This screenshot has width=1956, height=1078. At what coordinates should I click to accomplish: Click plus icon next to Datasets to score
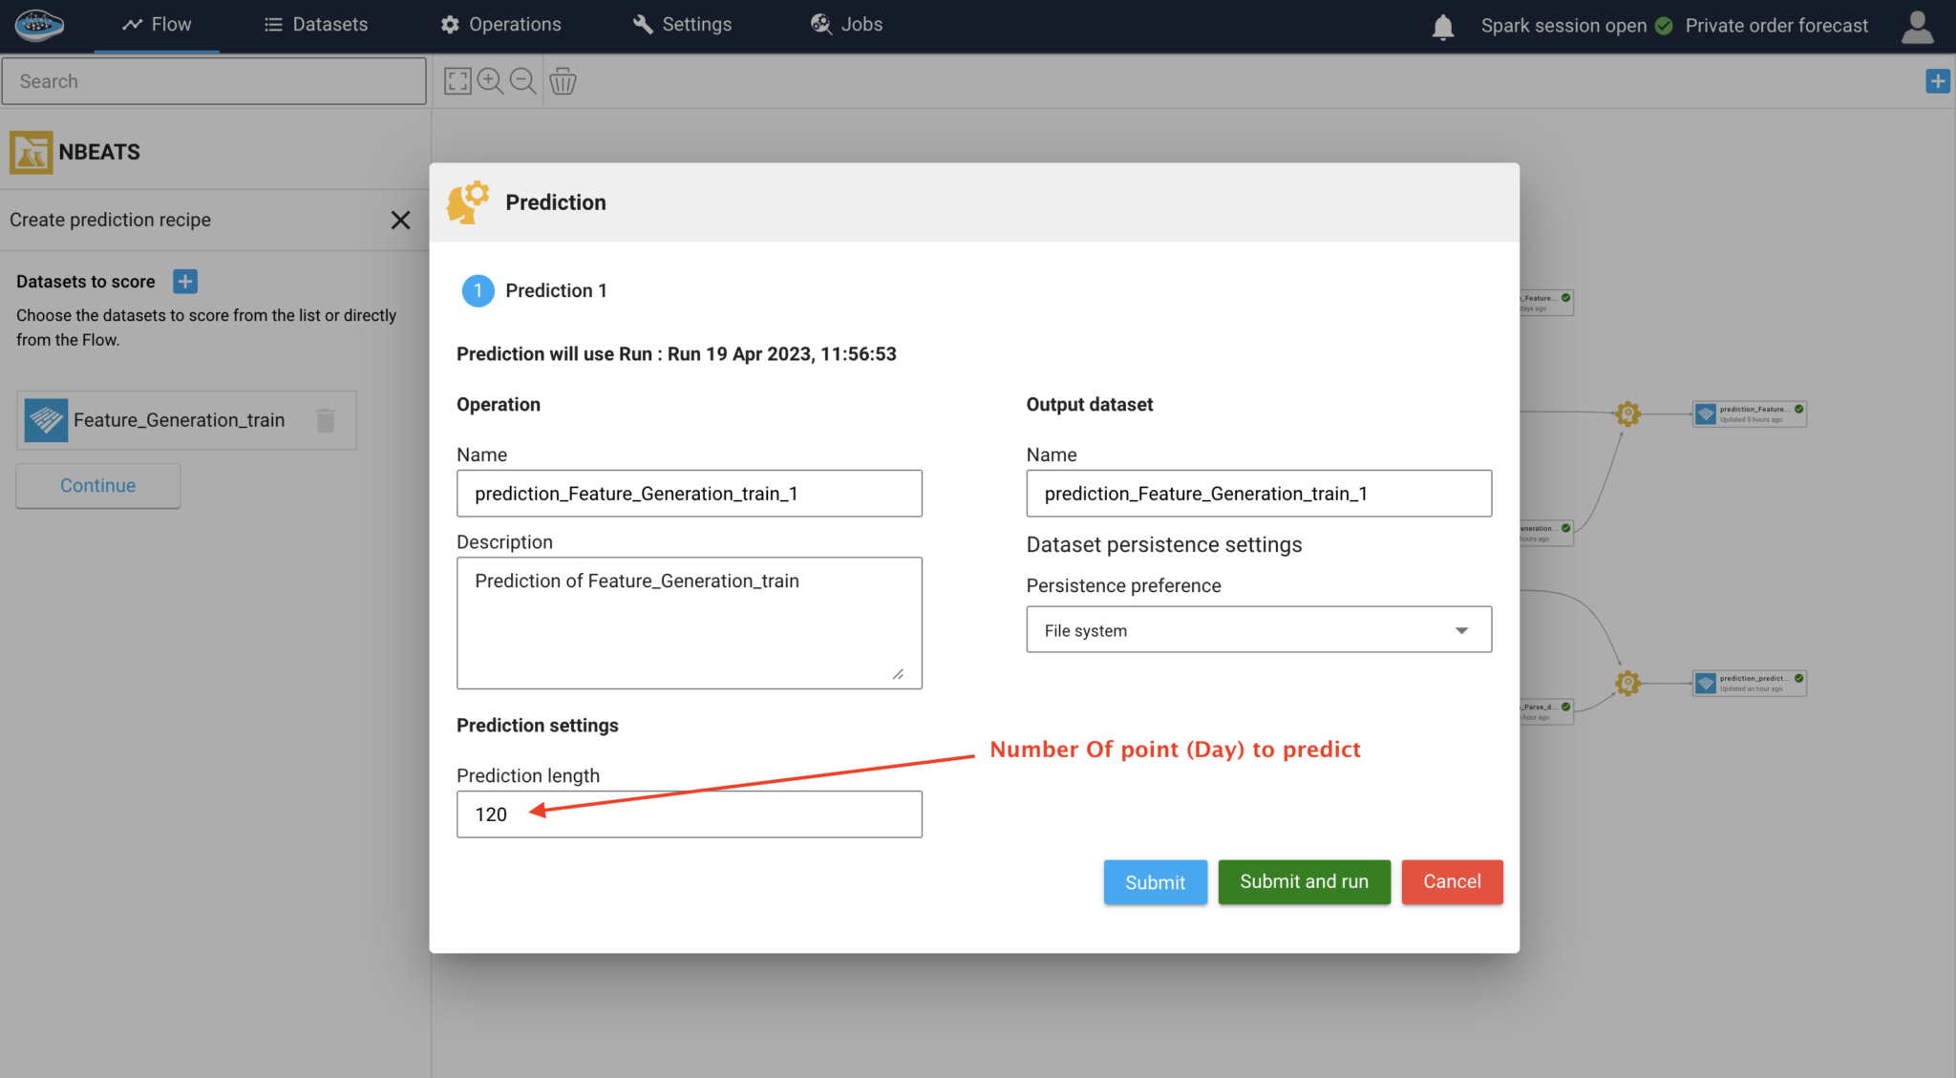pos(183,281)
